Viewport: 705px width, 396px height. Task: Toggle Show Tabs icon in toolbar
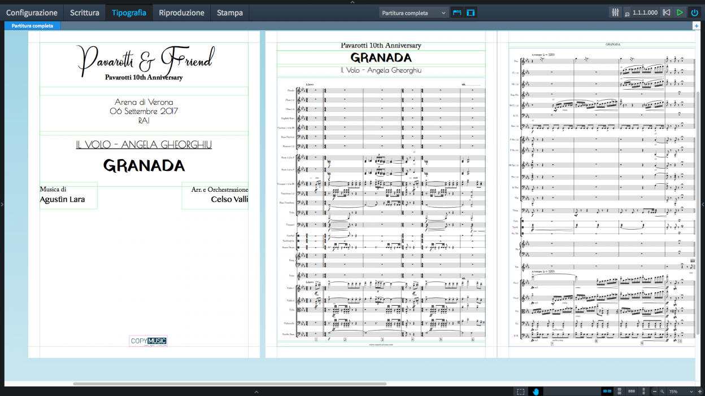pos(457,13)
